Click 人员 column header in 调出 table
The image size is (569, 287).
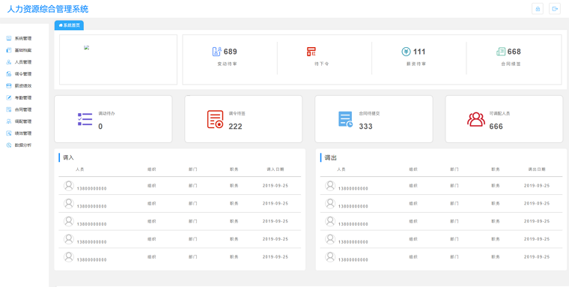pos(341,169)
